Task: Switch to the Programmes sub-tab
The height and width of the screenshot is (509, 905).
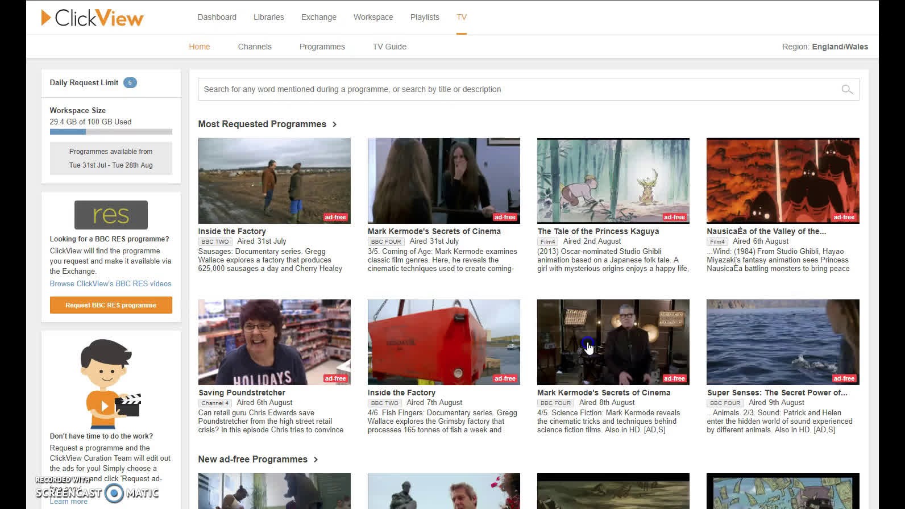Action: 322,47
